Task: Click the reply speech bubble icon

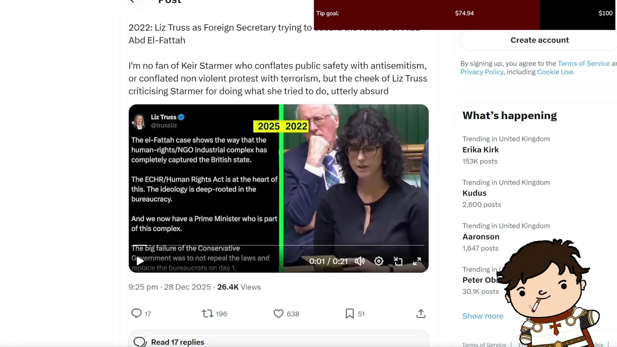Action: pos(136,314)
